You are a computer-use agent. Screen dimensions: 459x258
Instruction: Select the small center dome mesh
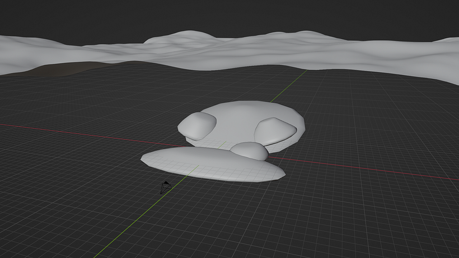[250, 151]
